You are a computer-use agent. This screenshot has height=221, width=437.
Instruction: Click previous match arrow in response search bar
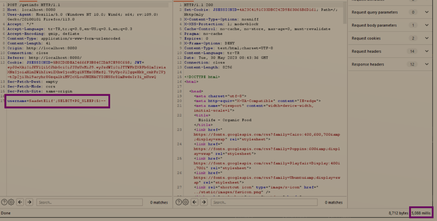195,202
